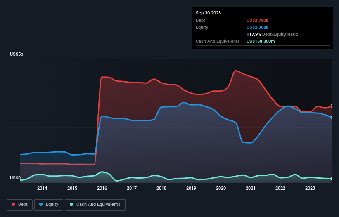Click the 2016 x-axis label
Screen dimensions: 339x217
(x=102, y=188)
